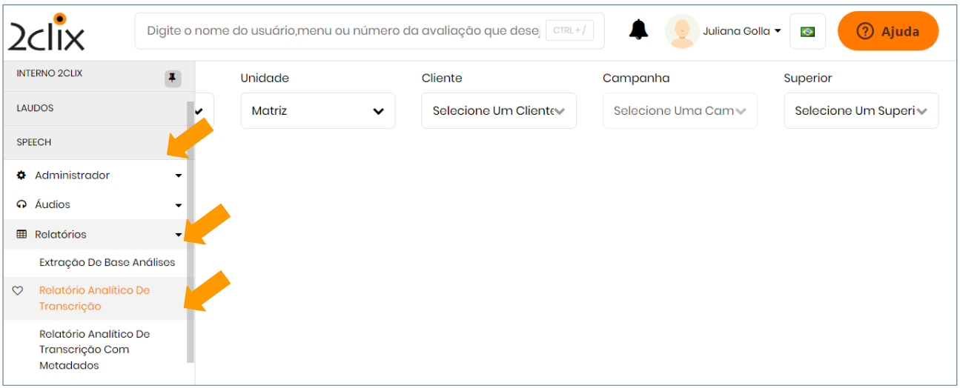Toggle the sidebar pin button
This screenshot has width=960, height=388.
click(x=172, y=78)
